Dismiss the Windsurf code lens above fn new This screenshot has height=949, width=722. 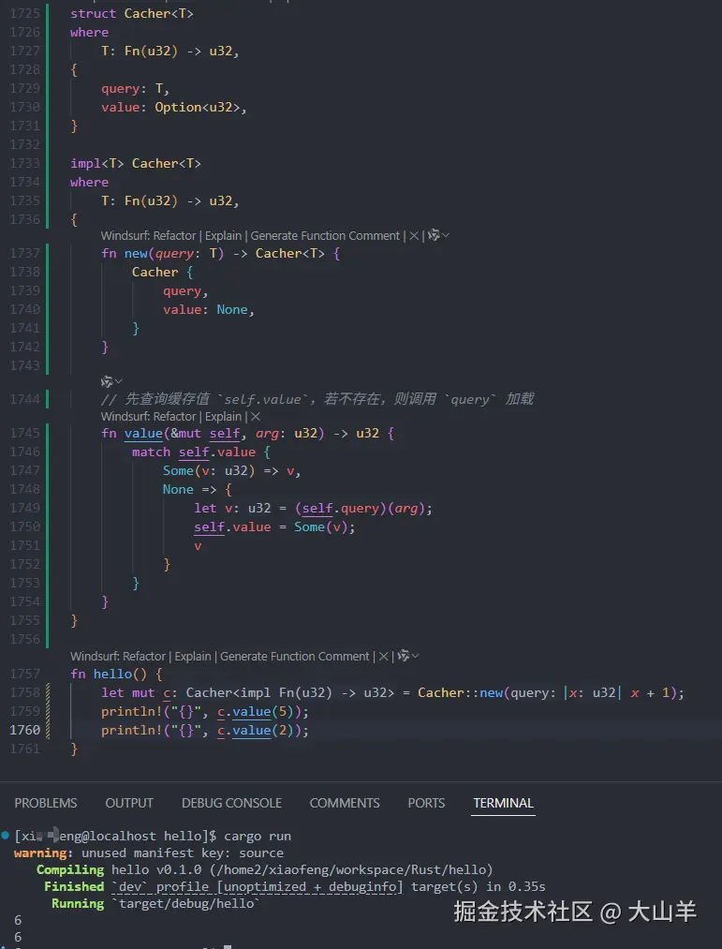pyautogui.click(x=414, y=236)
